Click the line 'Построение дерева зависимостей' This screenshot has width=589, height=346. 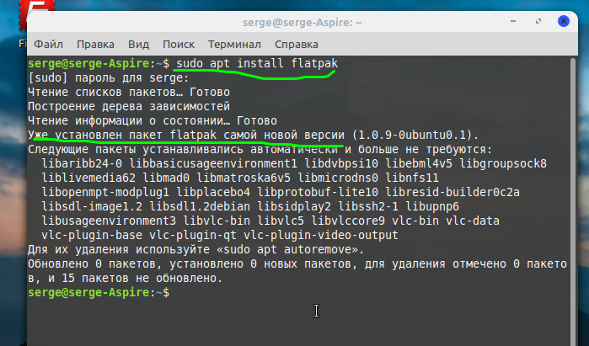pos(129,107)
